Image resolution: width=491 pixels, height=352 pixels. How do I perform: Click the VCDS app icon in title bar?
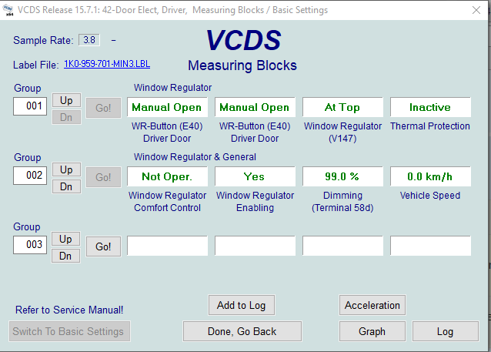(8, 10)
